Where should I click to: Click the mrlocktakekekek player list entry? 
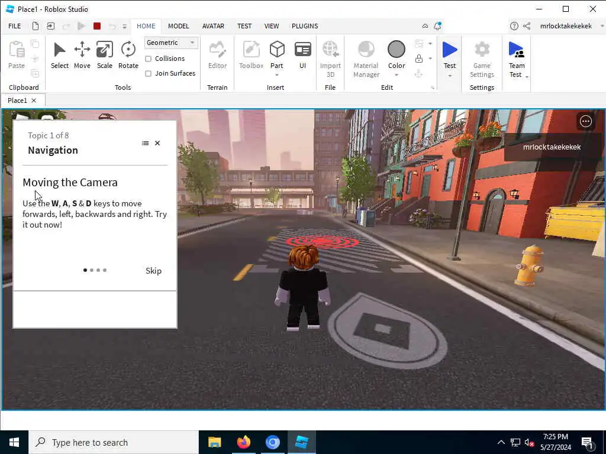(x=552, y=147)
